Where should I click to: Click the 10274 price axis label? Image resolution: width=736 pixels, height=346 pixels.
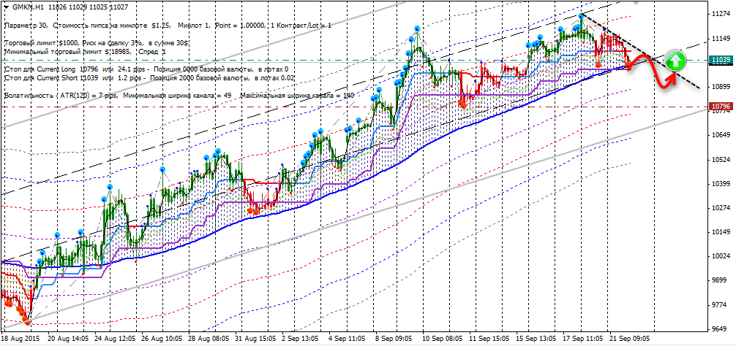(x=720, y=208)
